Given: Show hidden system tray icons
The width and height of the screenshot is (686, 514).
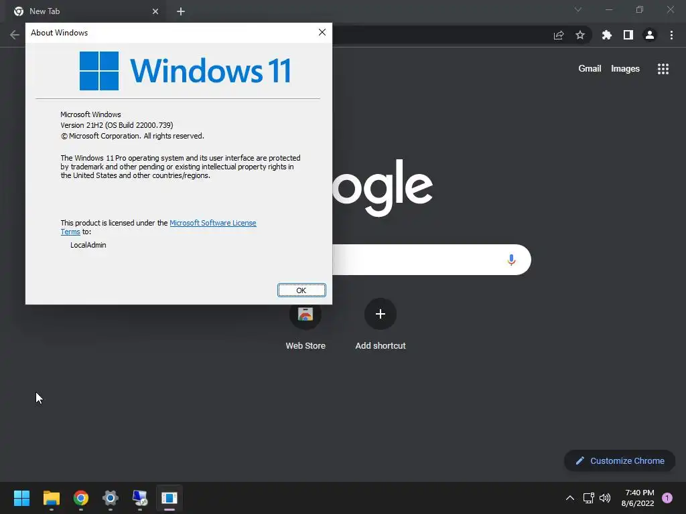Looking at the screenshot, I should pyautogui.click(x=570, y=498).
